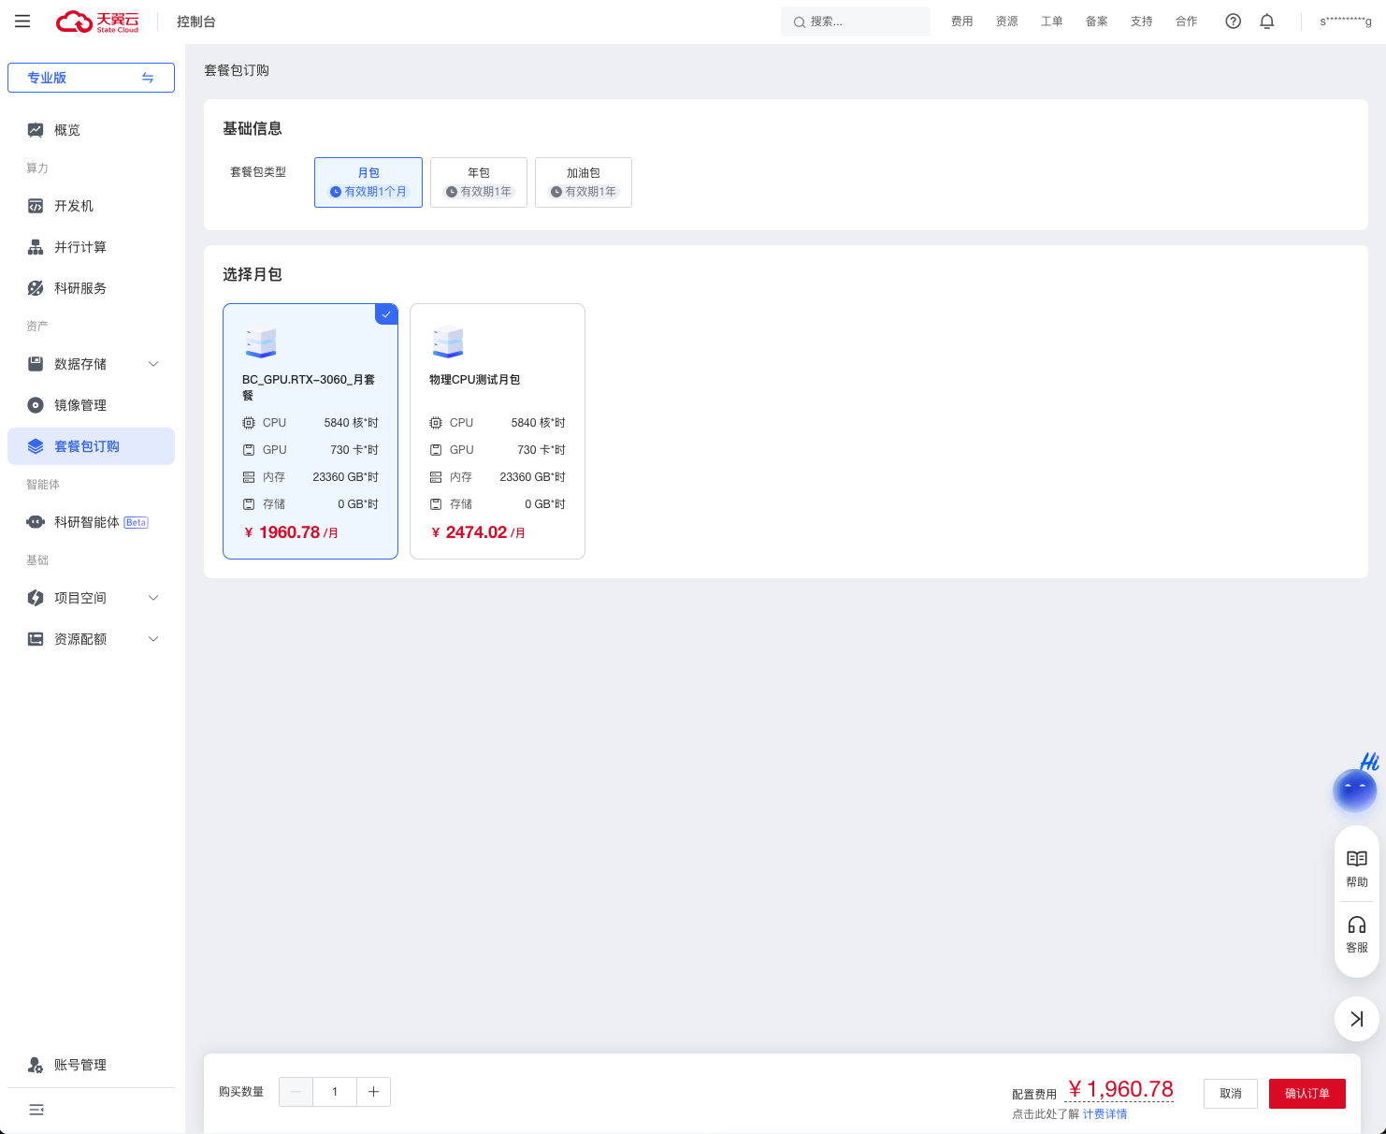Choose the ¥2474.02 price package
The width and height of the screenshot is (1386, 1134).
(498, 431)
